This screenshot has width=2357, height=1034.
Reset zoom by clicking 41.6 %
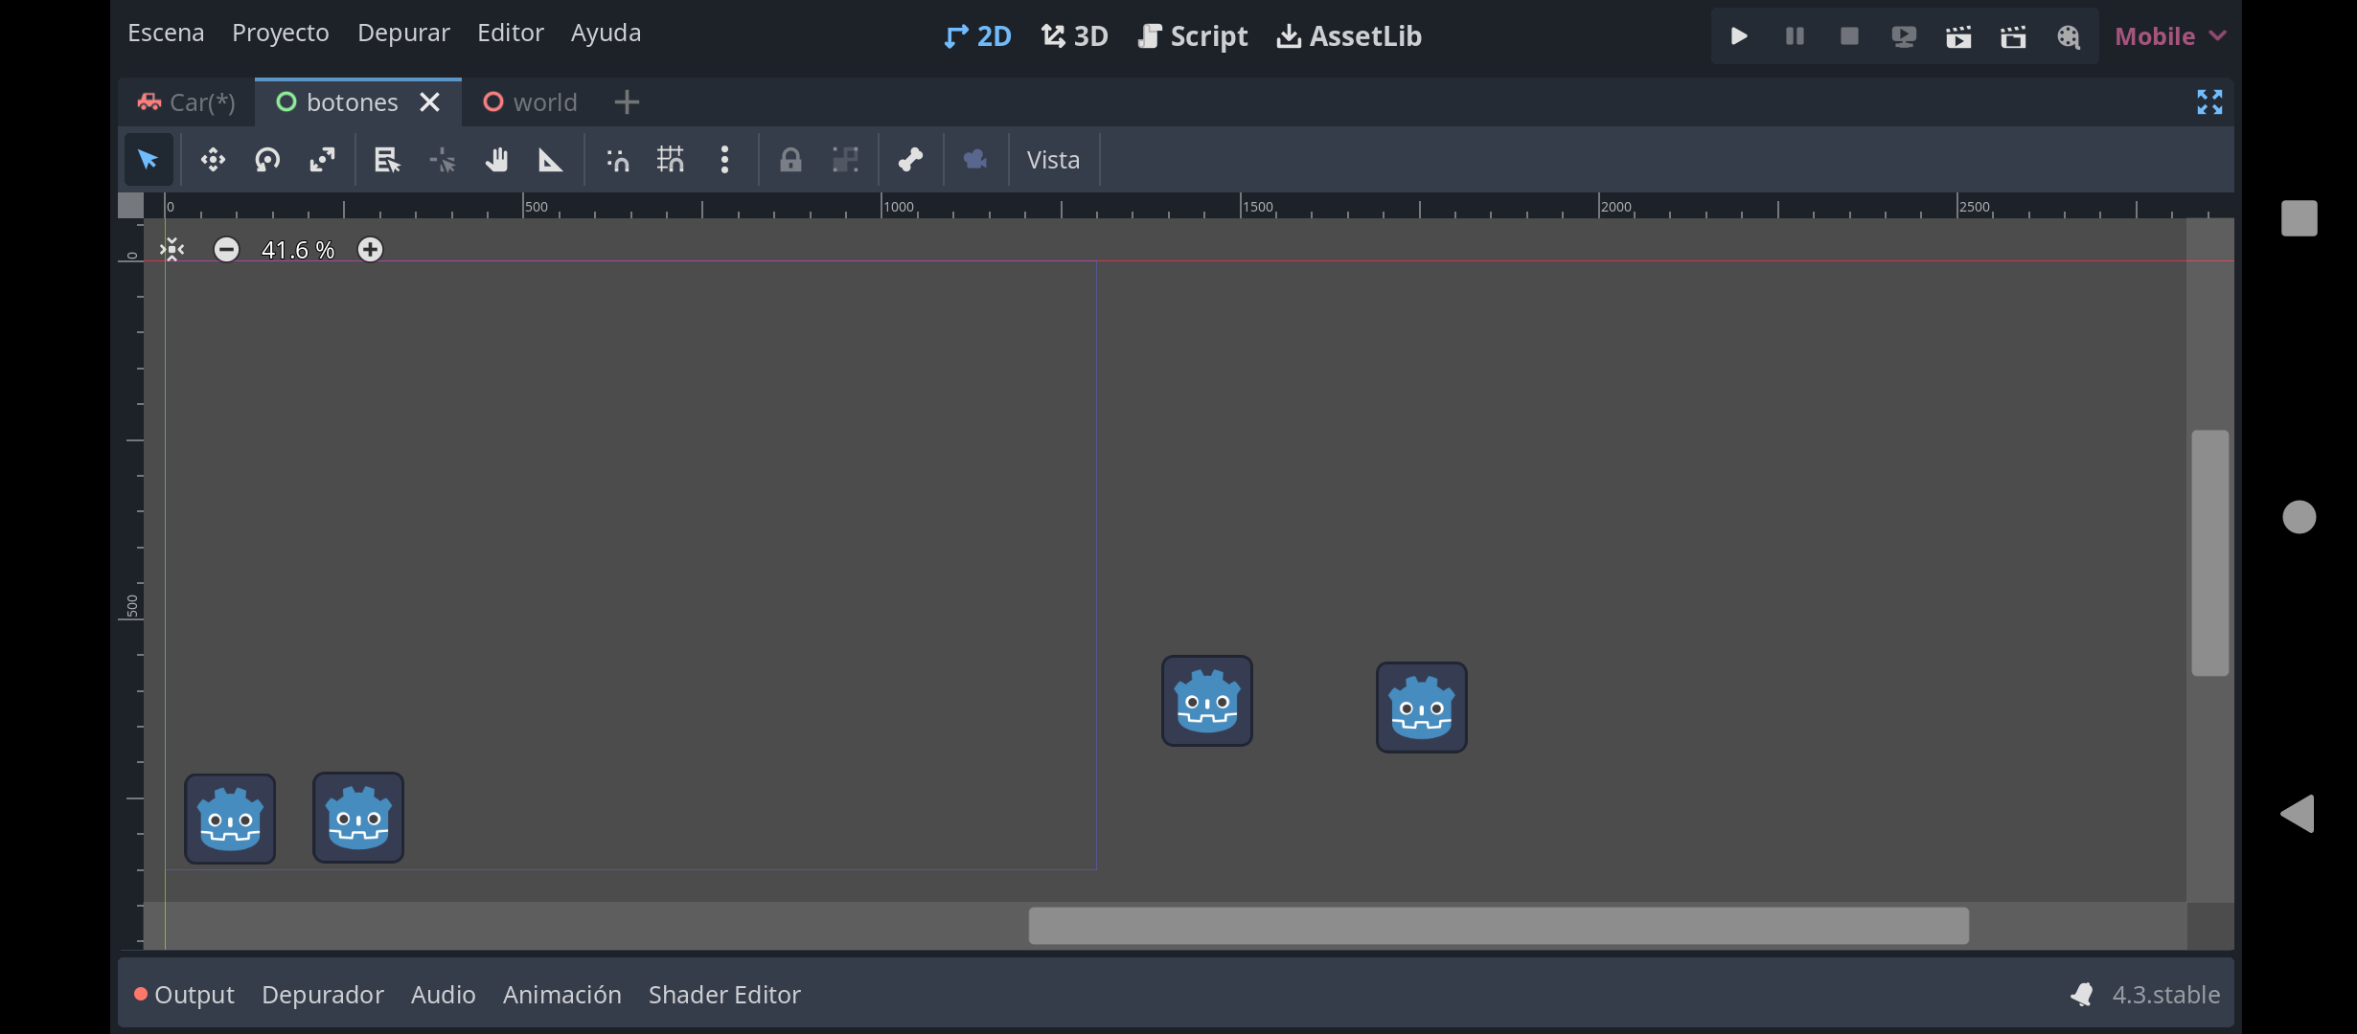pos(298,250)
